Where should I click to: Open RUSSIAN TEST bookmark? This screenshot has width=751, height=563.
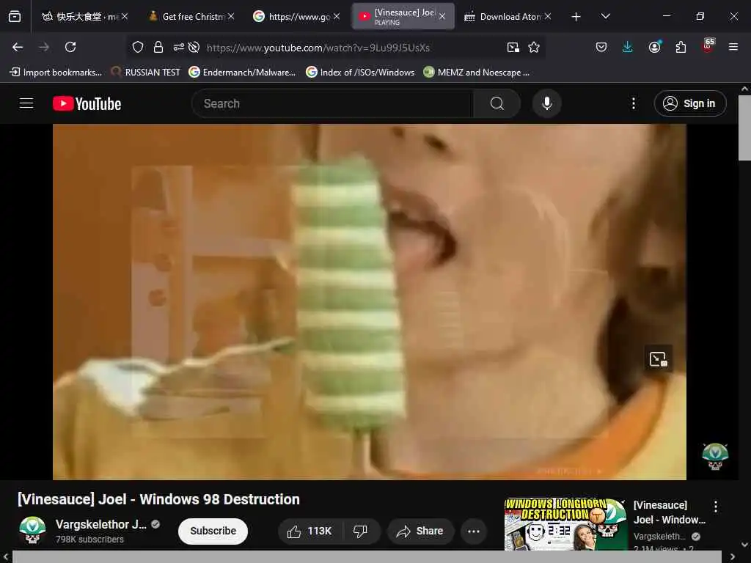coord(145,73)
